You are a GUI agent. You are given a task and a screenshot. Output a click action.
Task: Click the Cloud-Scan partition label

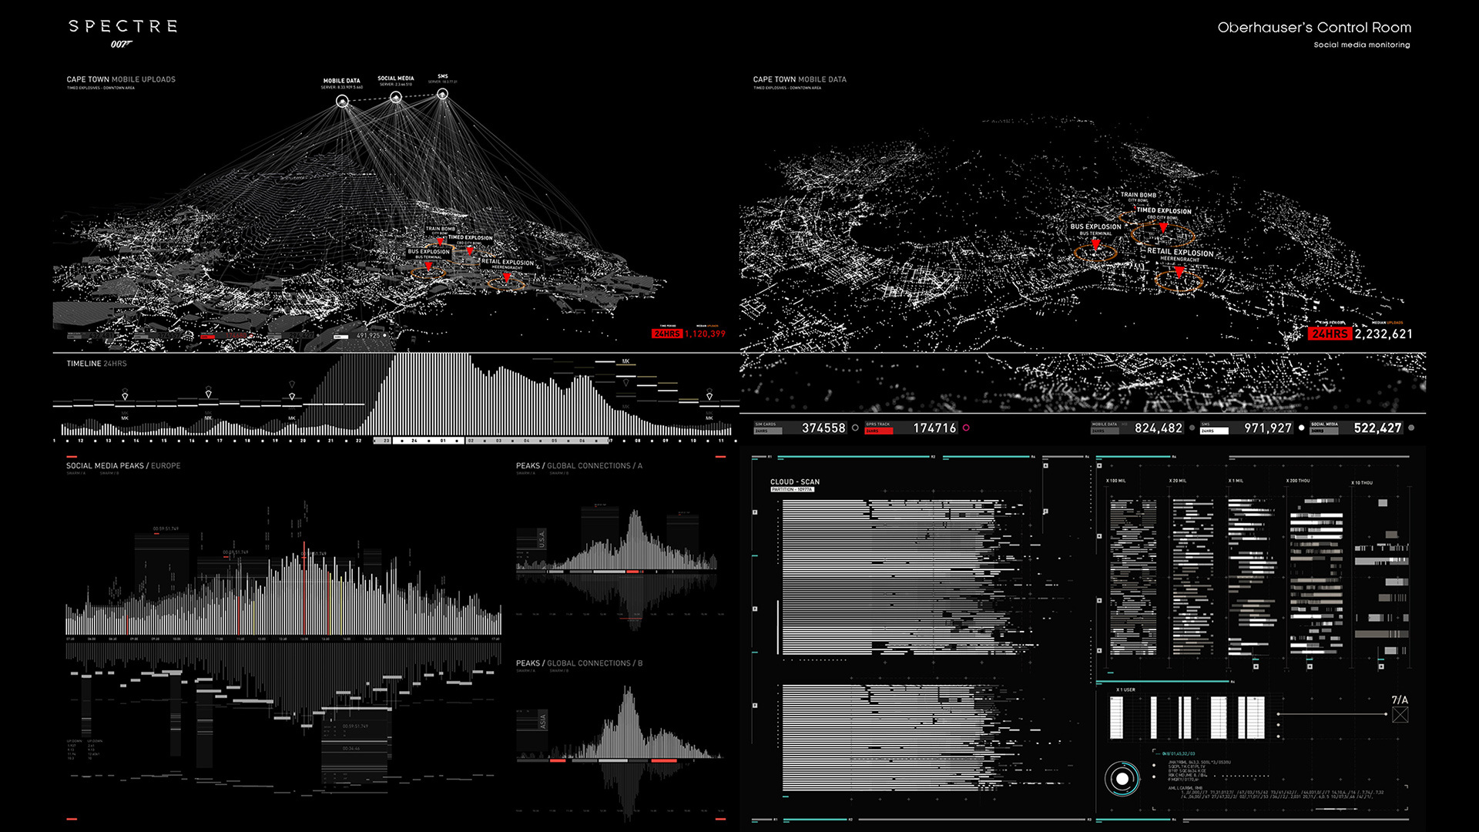coord(792,489)
